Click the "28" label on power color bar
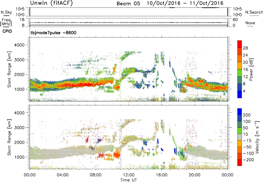The height and width of the screenshot is (182, 263). click(245, 48)
